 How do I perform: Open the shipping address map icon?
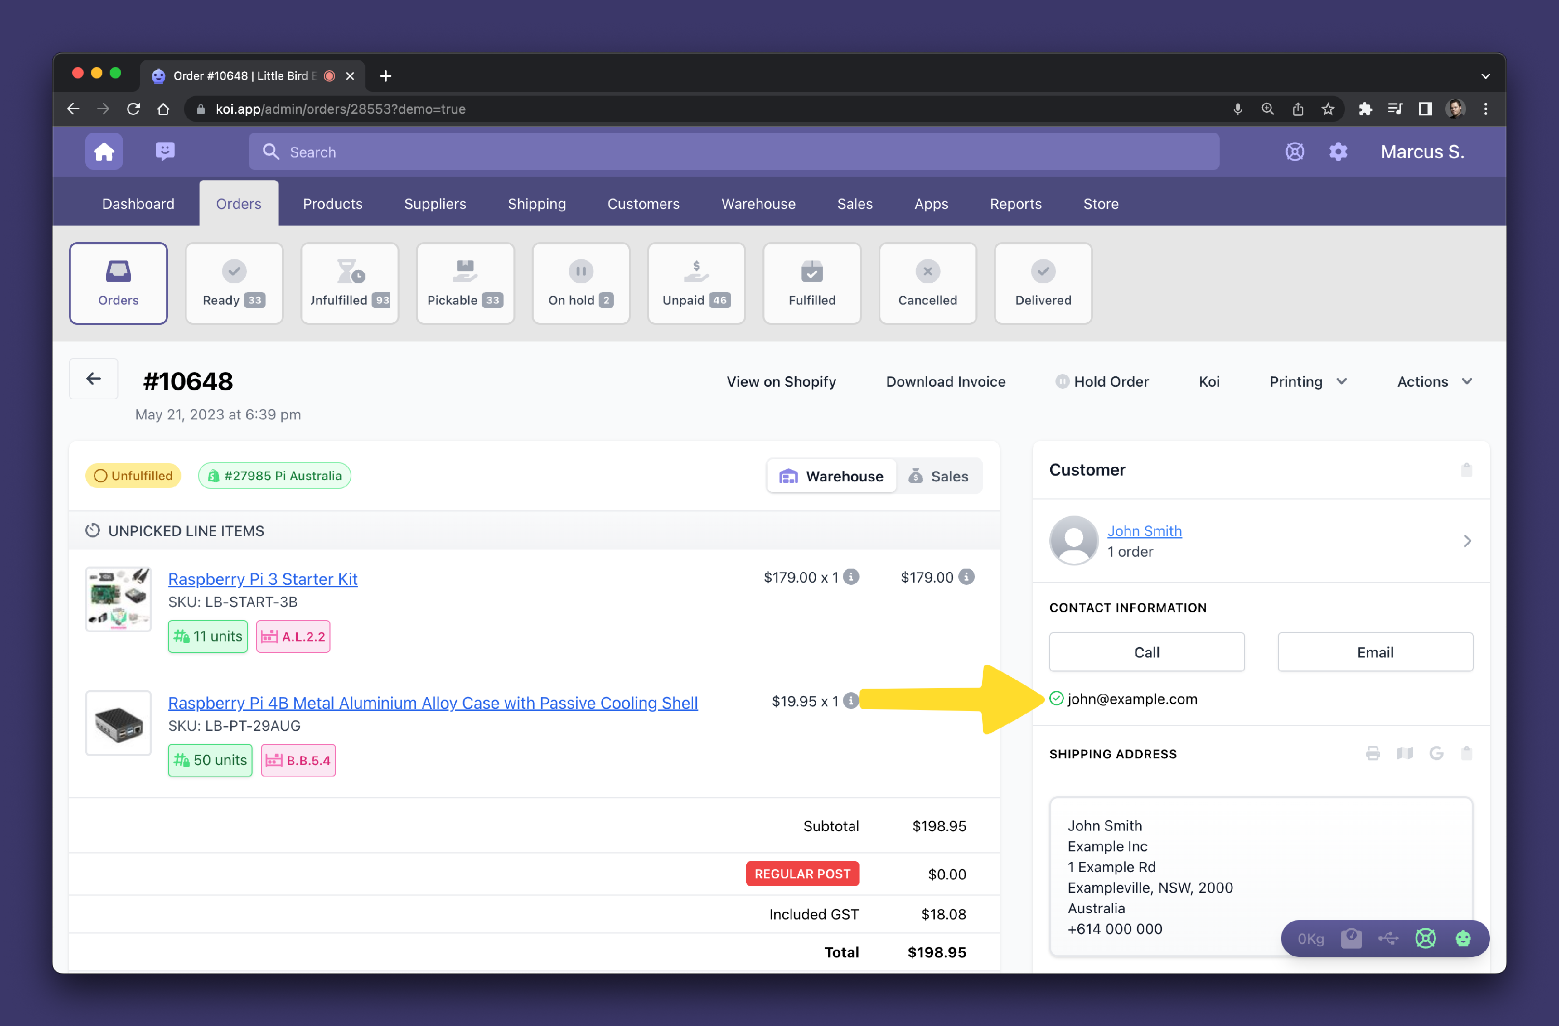click(1405, 754)
